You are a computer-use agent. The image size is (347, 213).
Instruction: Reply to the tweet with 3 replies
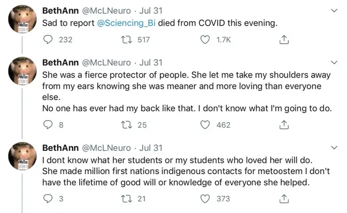click(x=49, y=199)
